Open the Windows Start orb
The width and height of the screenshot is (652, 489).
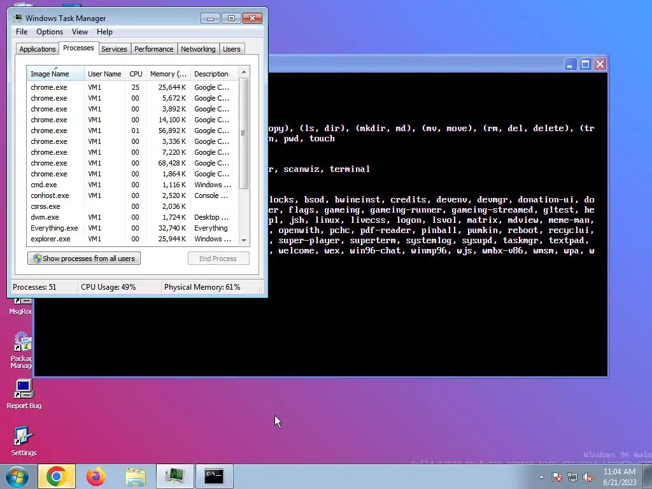pyautogui.click(x=17, y=476)
